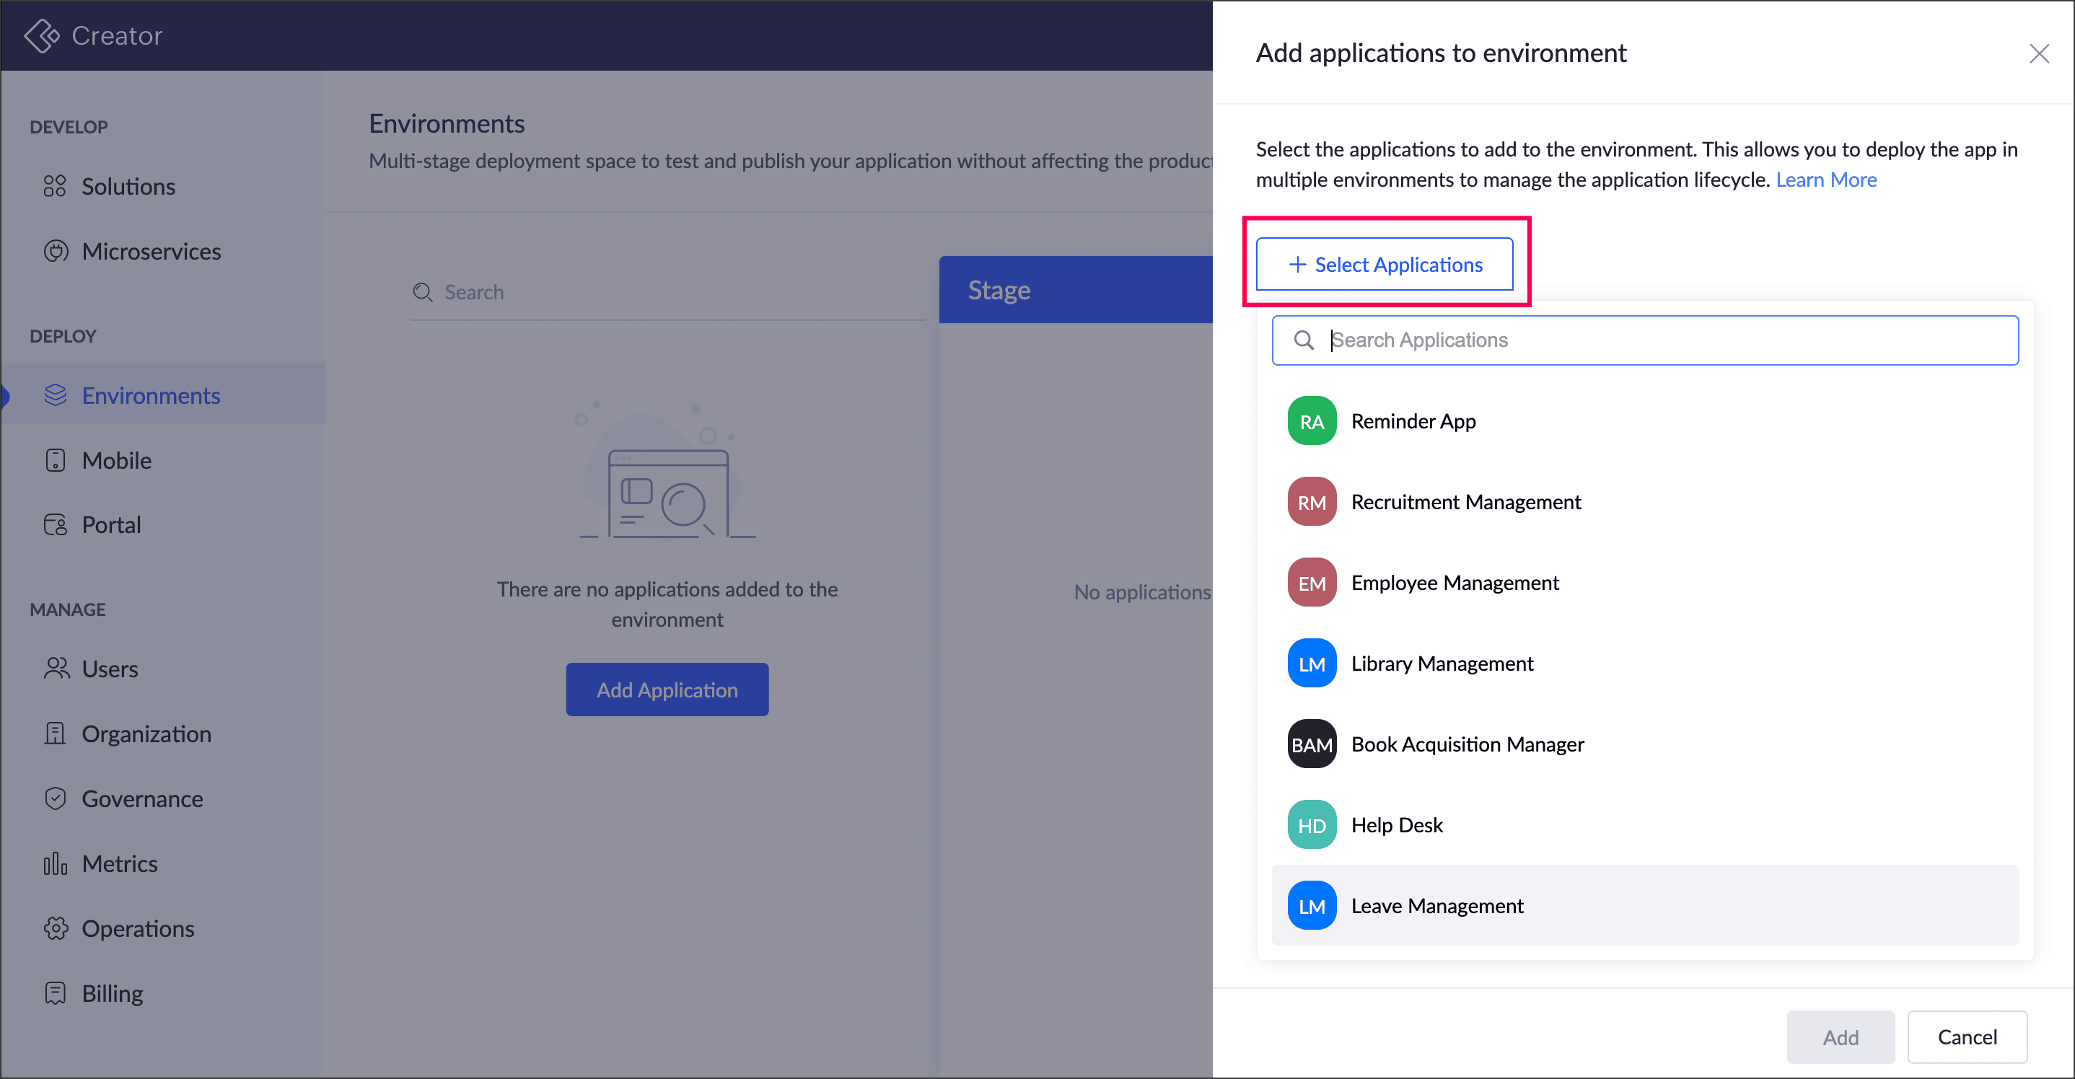Screen dimensions: 2075x1079
Task: Close the Add applications panel
Action: pyautogui.click(x=2039, y=54)
